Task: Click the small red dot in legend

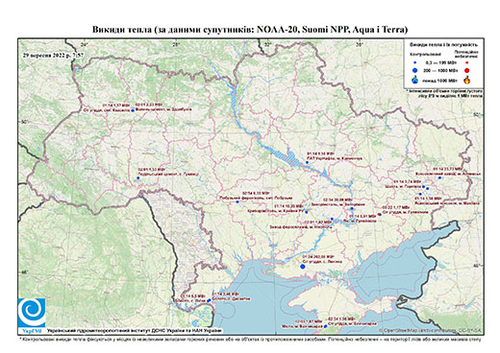Action: click(x=466, y=62)
